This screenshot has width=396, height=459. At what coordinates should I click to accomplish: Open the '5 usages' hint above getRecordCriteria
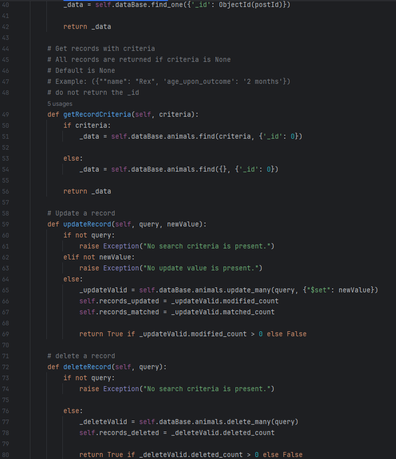coord(60,104)
